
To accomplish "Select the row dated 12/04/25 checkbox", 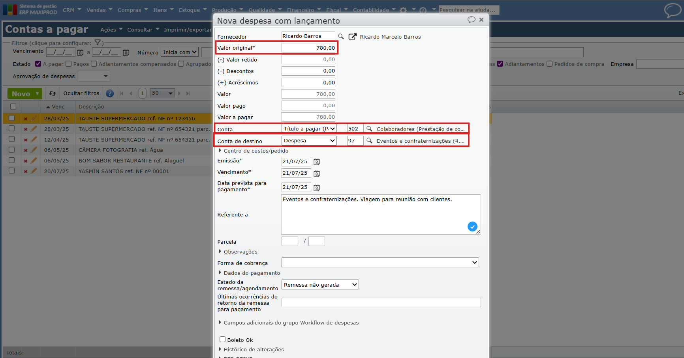I will 12,139.
